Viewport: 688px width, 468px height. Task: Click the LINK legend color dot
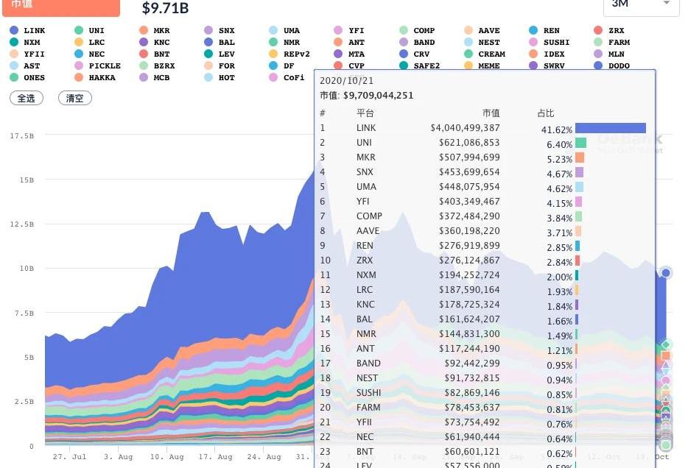click(x=14, y=31)
